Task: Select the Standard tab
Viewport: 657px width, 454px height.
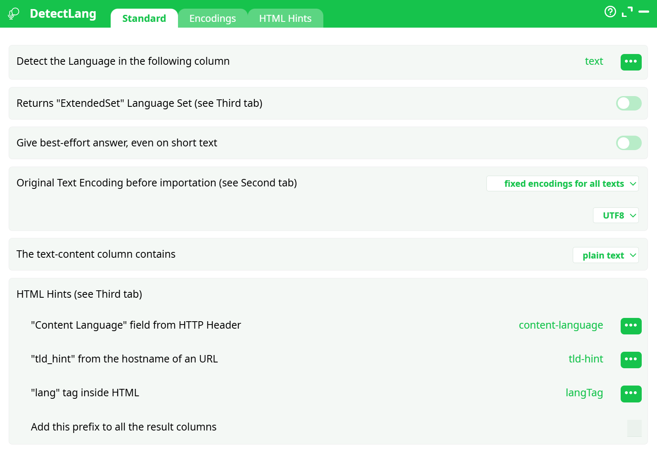Action: 144,19
